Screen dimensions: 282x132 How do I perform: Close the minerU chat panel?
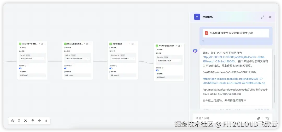coord(270,17)
